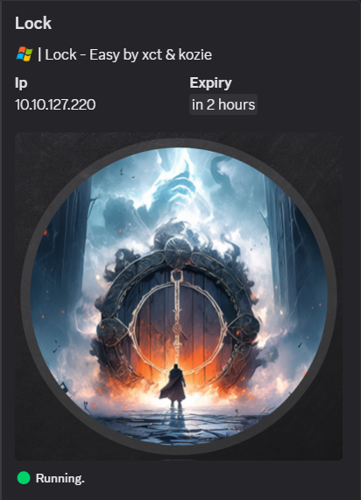
Task: Click the embed title Lock
Action: [x=33, y=24]
